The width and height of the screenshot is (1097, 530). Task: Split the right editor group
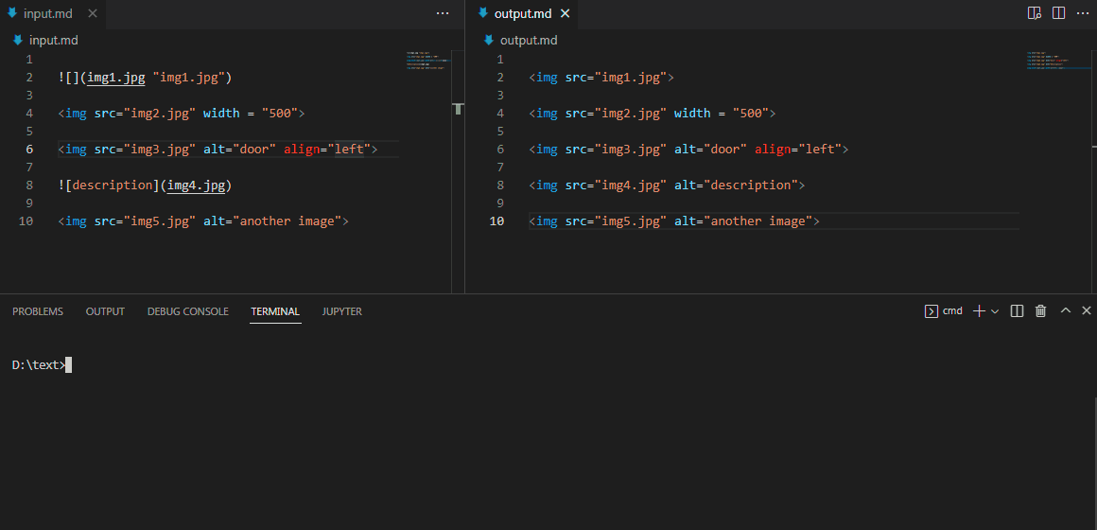pyautogui.click(x=1058, y=13)
